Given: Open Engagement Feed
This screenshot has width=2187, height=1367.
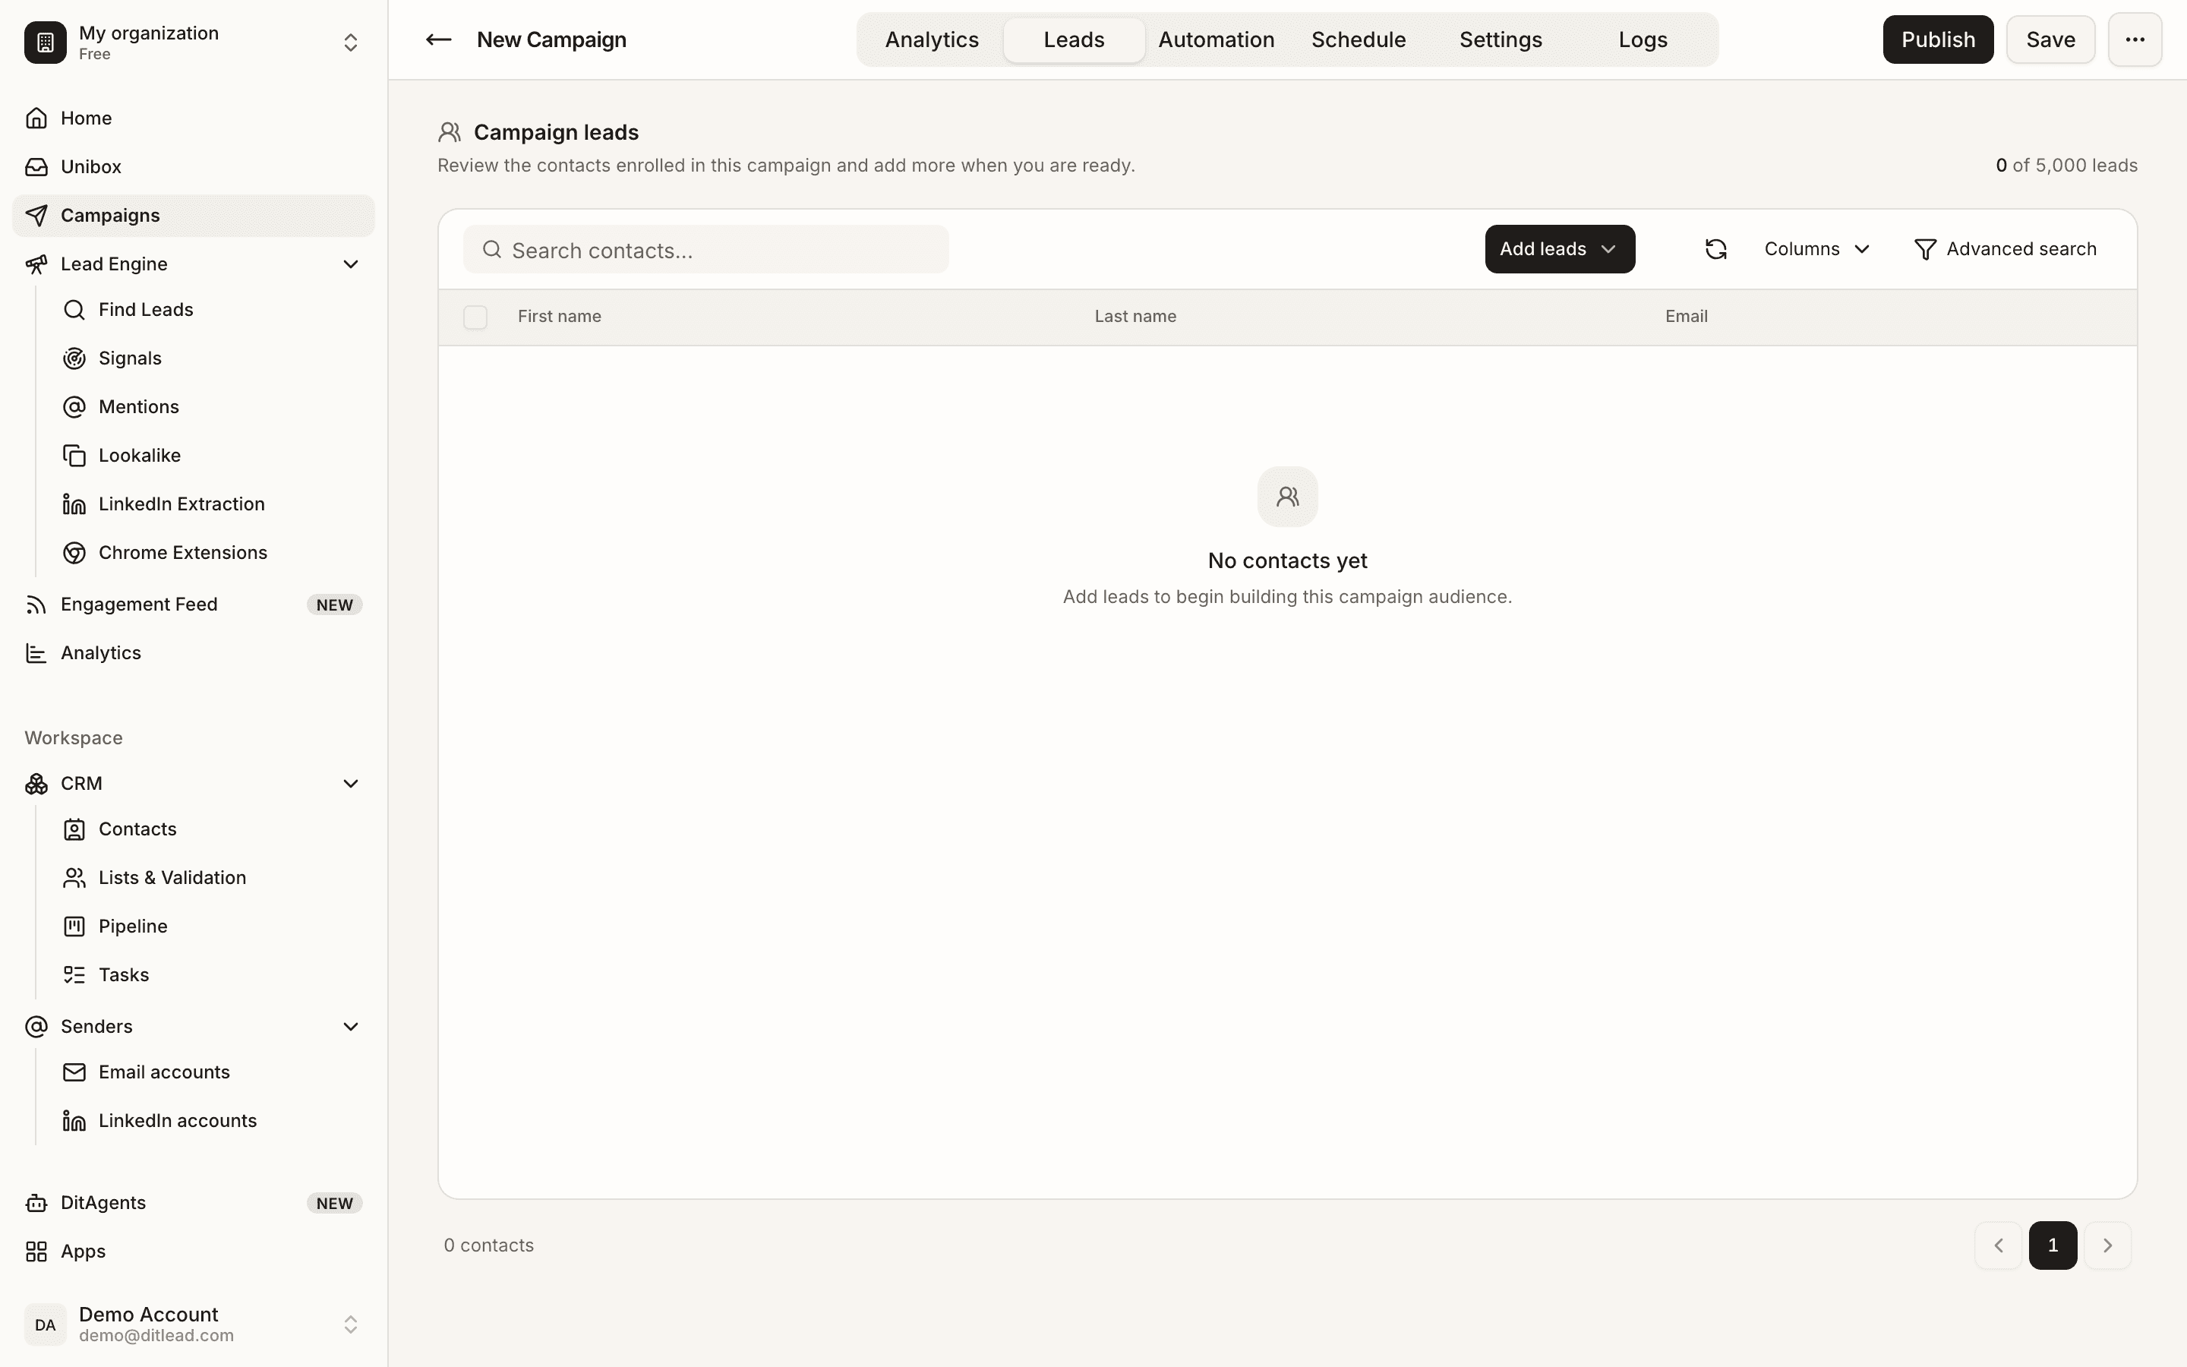Looking at the screenshot, I should point(192,604).
